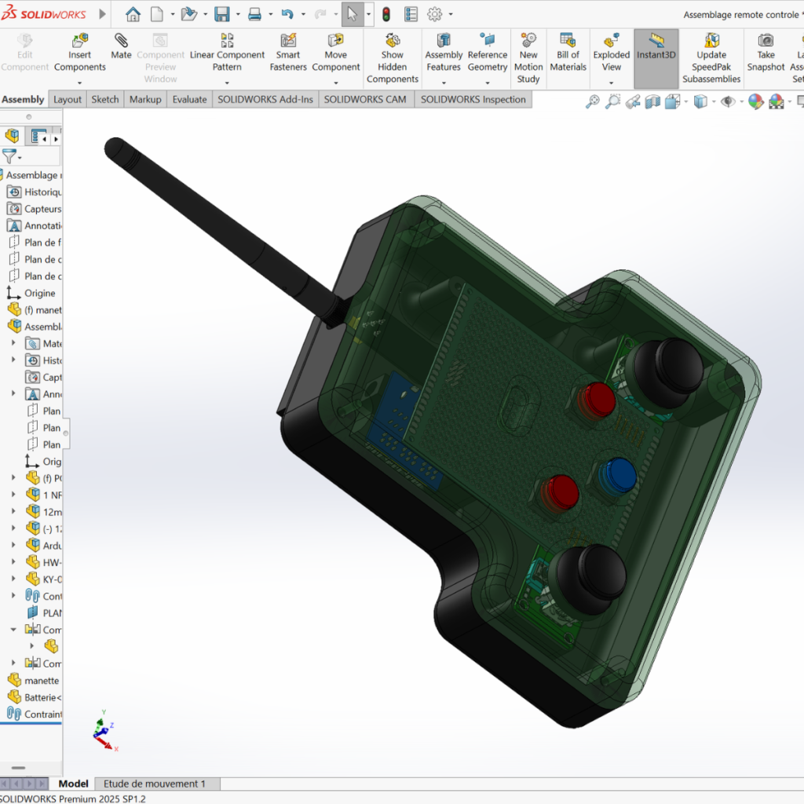Open the SOLIDWORKS Add-Ins tab
The width and height of the screenshot is (804, 804).
(x=265, y=100)
